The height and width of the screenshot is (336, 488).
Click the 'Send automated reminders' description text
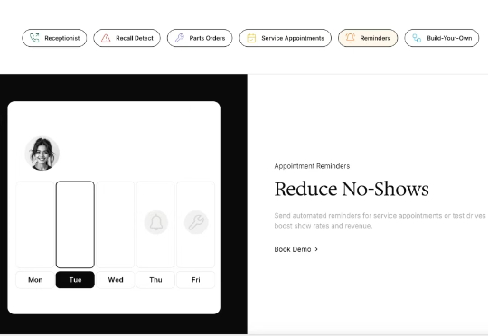point(380,220)
